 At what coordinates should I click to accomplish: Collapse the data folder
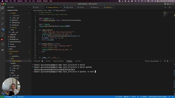coord(19,59)
